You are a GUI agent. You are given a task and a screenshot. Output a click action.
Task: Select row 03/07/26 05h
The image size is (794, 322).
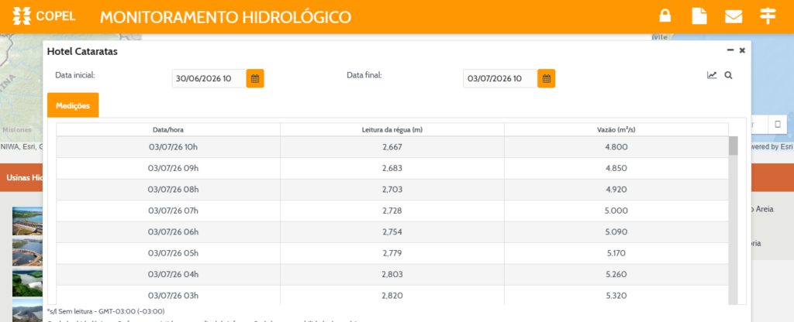(x=392, y=253)
